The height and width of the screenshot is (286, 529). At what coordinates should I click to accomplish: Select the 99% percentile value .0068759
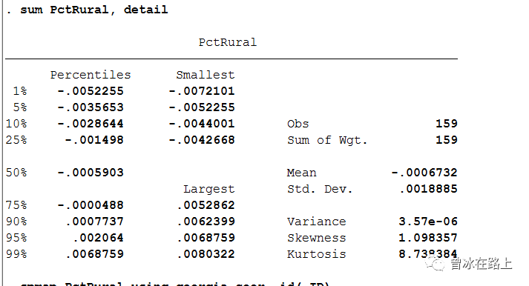[x=94, y=254]
